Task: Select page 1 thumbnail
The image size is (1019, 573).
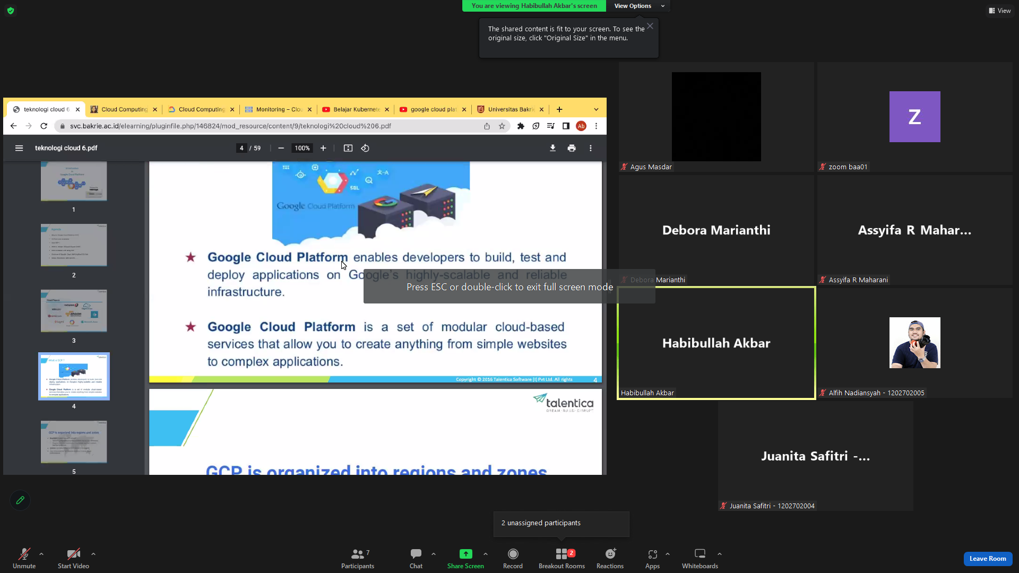Action: pyautogui.click(x=74, y=181)
